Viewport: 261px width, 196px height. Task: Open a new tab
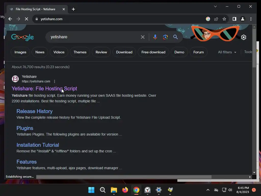pos(73,9)
